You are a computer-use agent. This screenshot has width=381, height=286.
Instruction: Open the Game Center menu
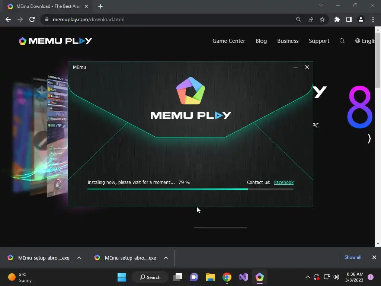[x=229, y=41]
